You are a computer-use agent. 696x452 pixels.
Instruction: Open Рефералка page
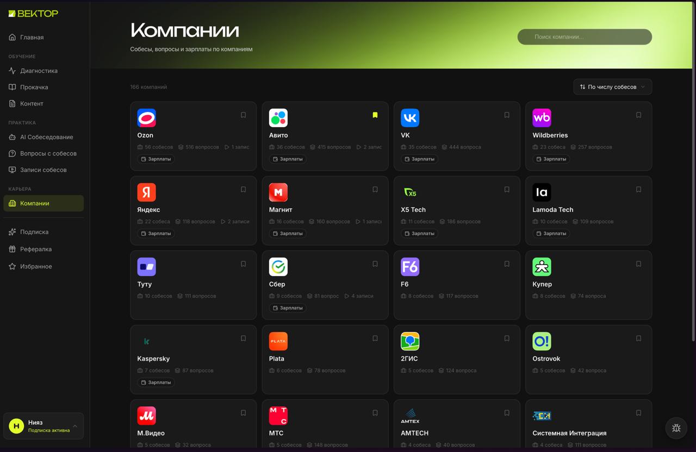click(43, 249)
